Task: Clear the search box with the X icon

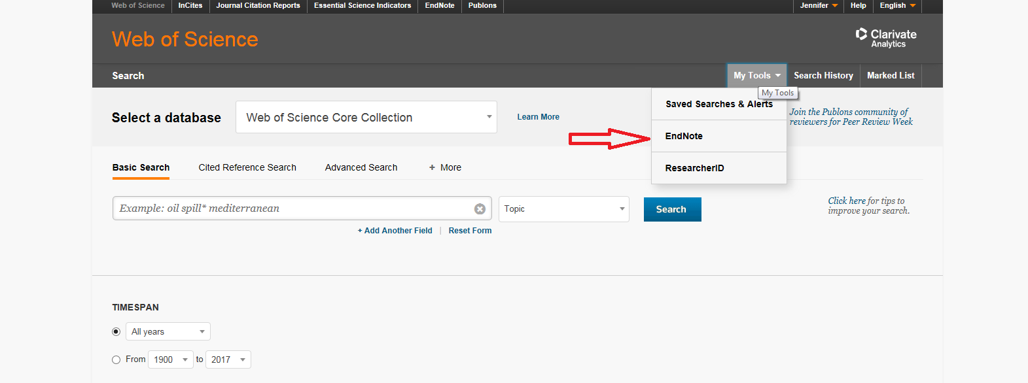Action: pyautogui.click(x=480, y=209)
